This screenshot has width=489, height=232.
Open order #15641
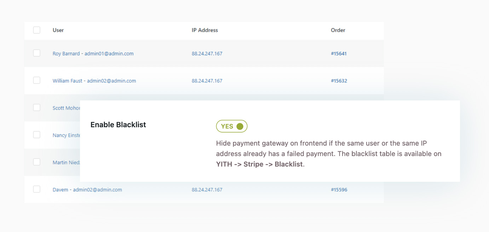pyautogui.click(x=339, y=54)
